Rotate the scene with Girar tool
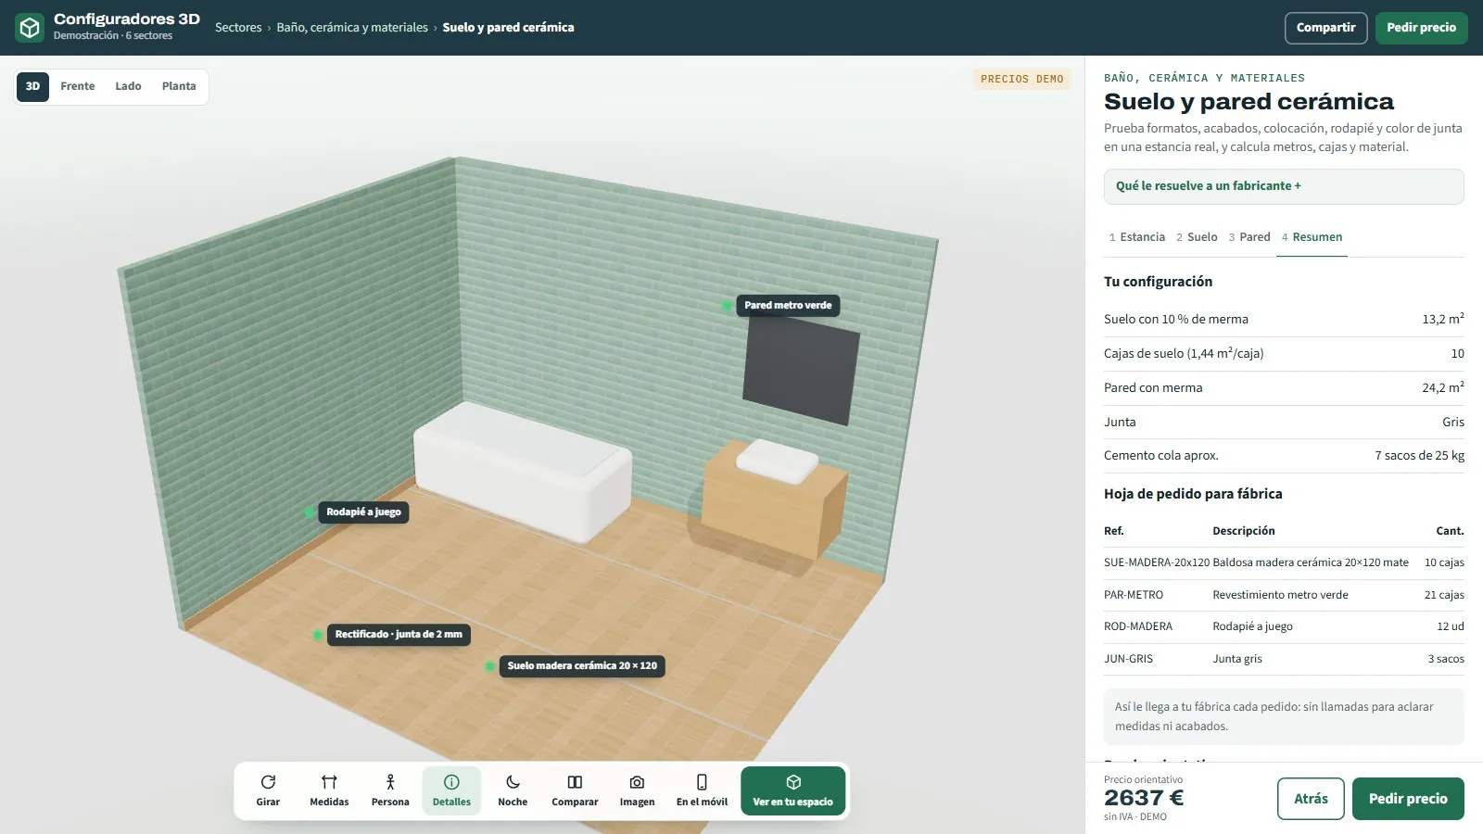This screenshot has height=834, width=1483. (268, 790)
